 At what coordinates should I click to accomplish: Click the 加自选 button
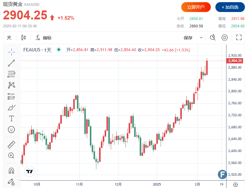pyautogui.click(x=230, y=7)
